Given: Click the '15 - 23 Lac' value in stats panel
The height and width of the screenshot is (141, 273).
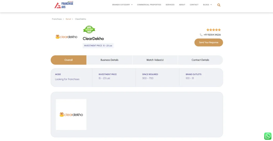Looking at the screenshot, I should click(104, 78).
